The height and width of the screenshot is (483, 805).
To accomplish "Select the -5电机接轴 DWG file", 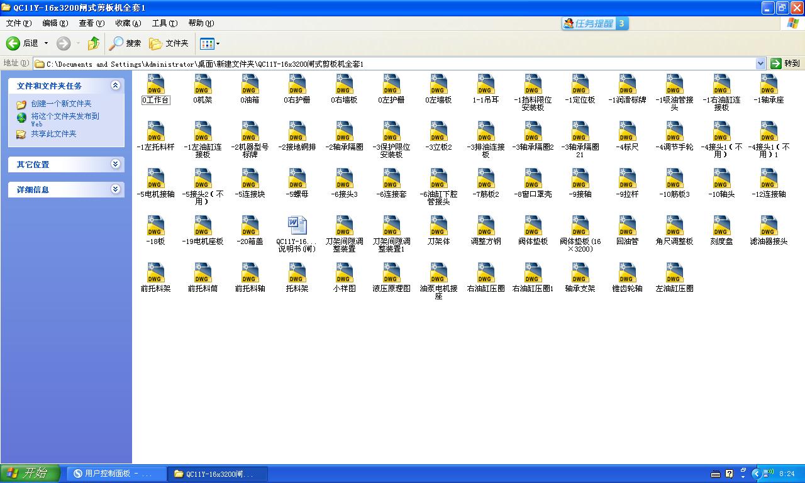I will click(155, 183).
